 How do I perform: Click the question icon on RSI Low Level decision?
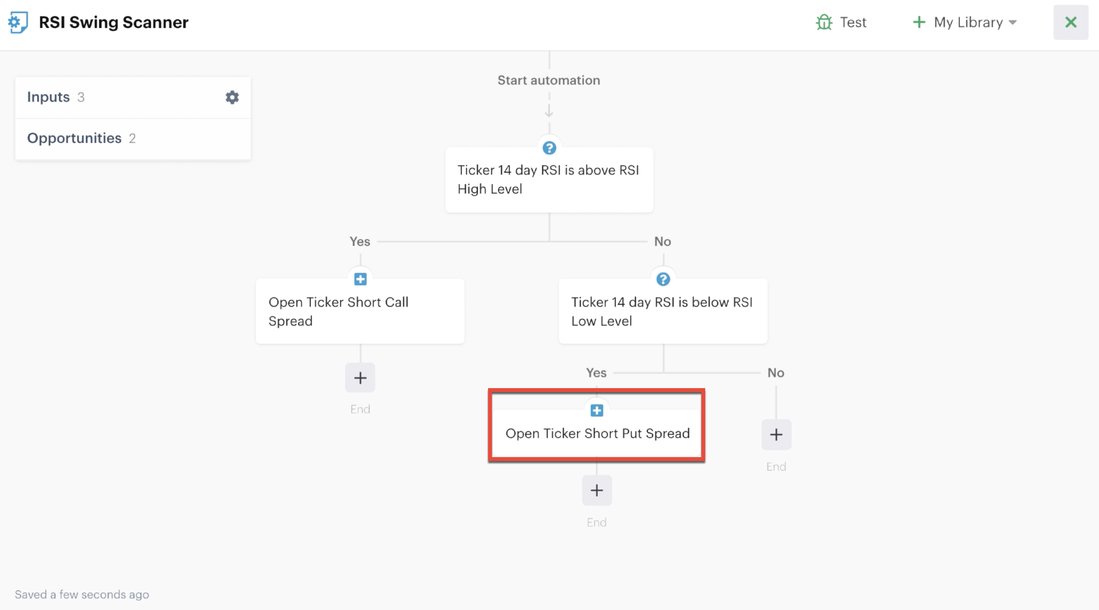coord(663,279)
